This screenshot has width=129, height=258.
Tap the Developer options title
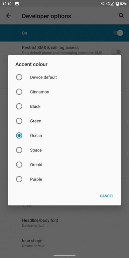pyautogui.click(x=47, y=16)
